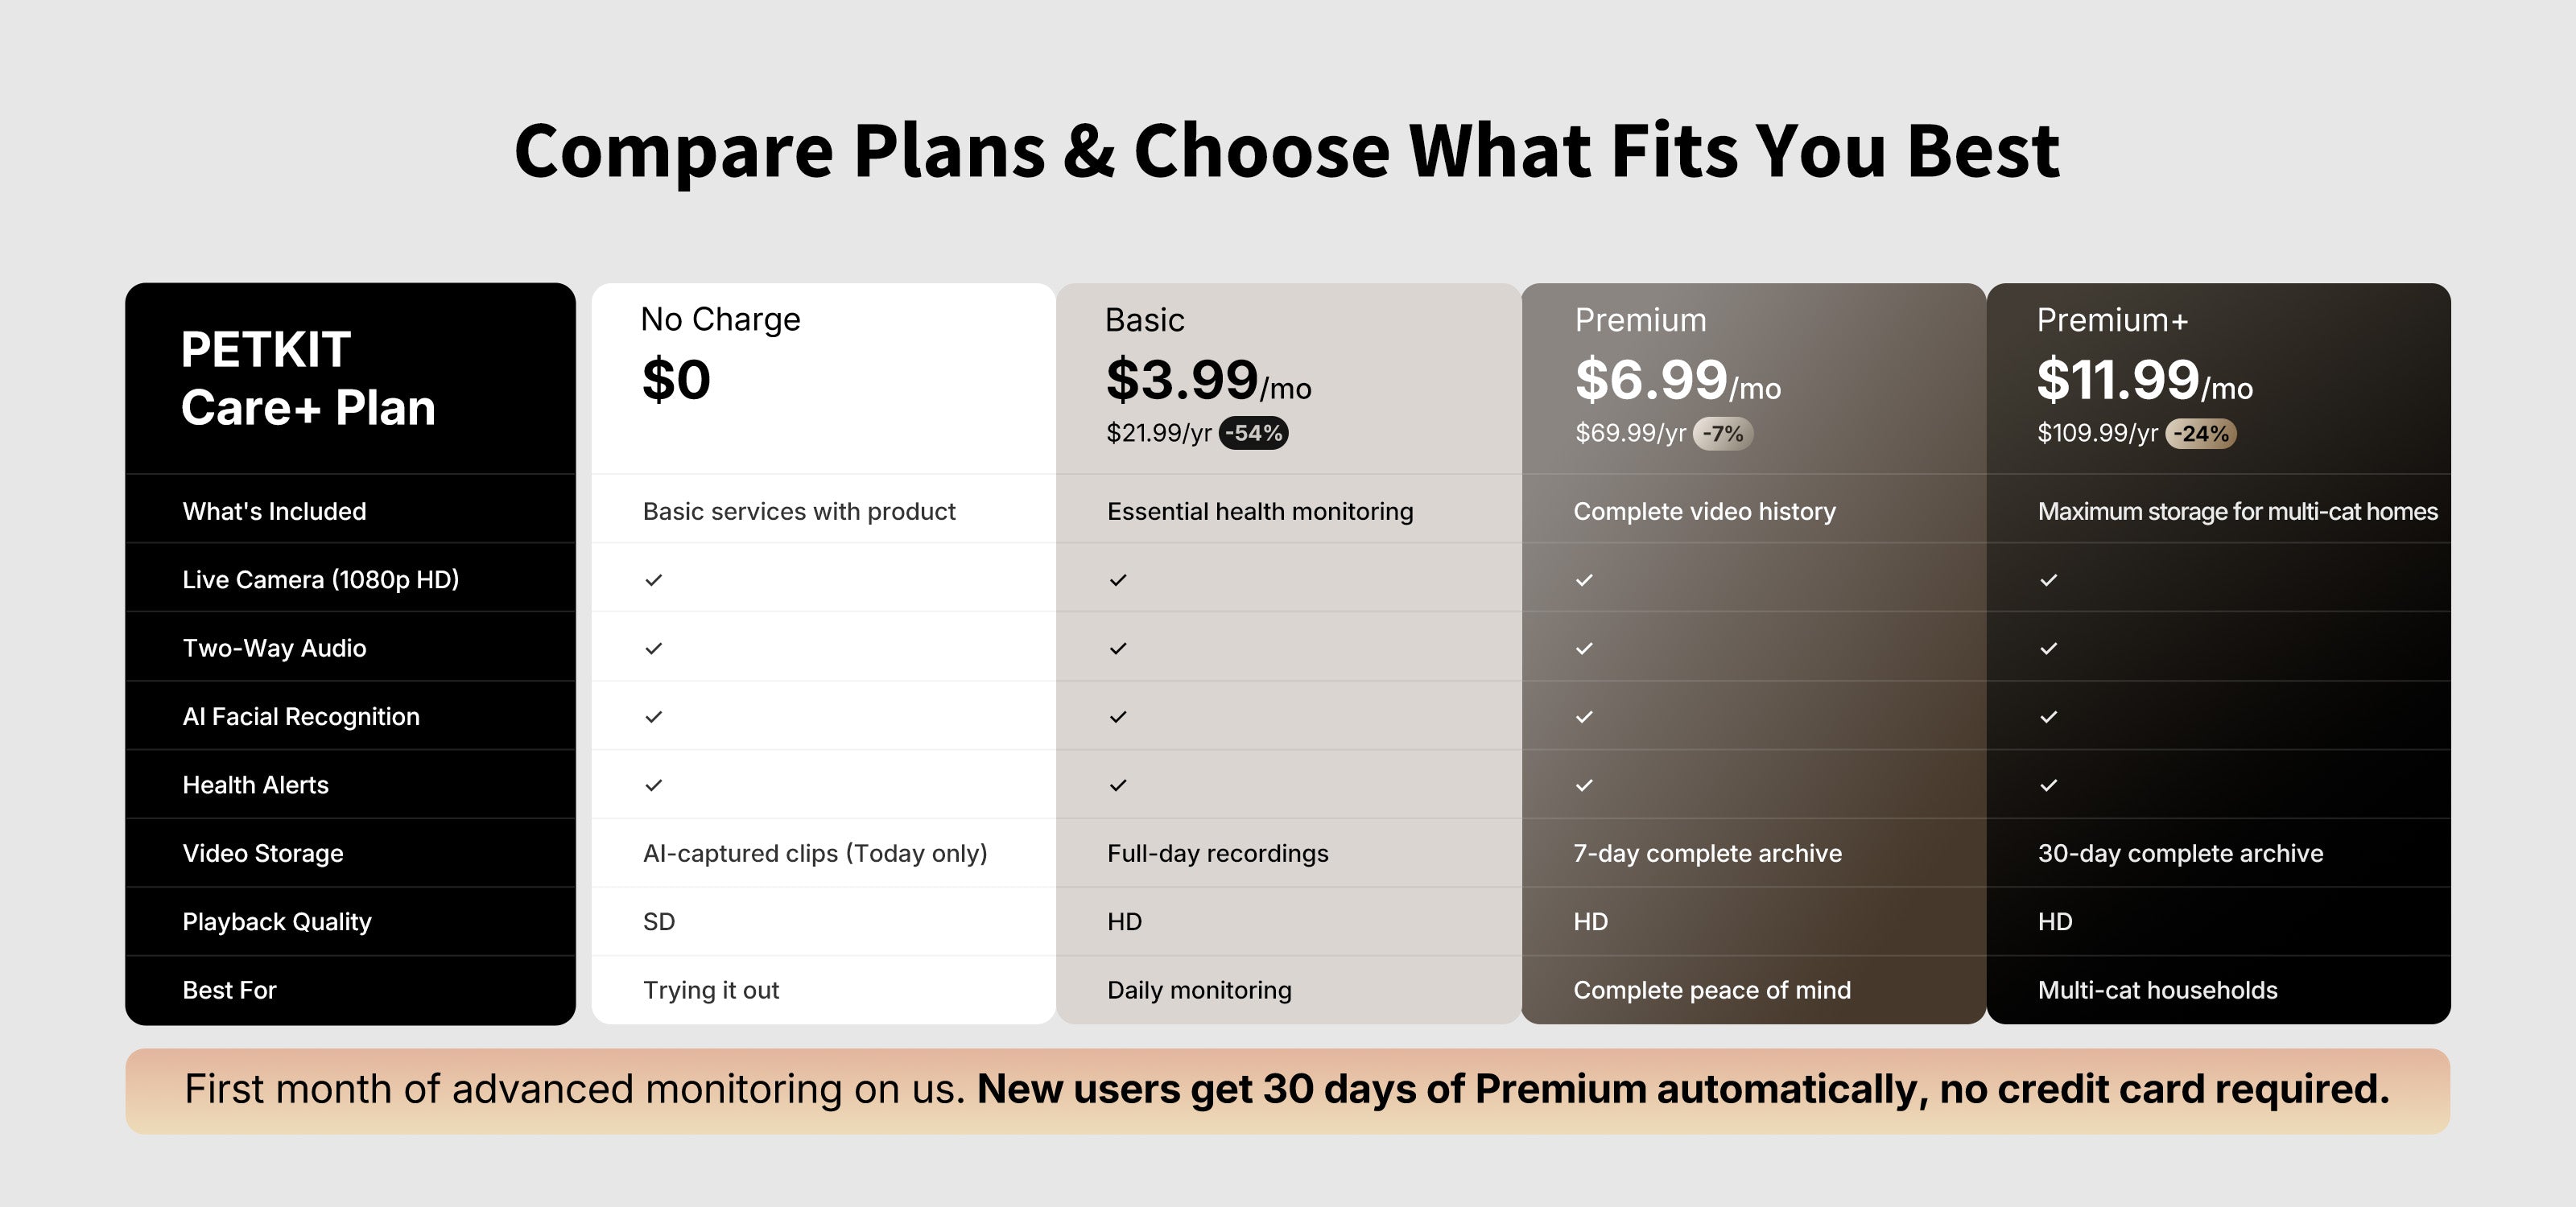Click the -24% discount badge on Premium+
The image size is (2576, 1207).
[2200, 434]
